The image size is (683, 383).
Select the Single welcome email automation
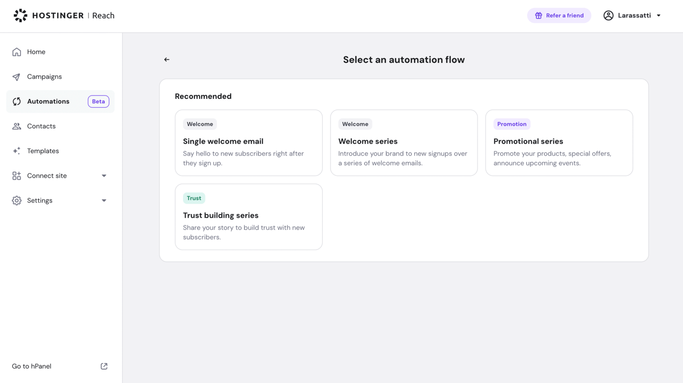[x=248, y=142]
